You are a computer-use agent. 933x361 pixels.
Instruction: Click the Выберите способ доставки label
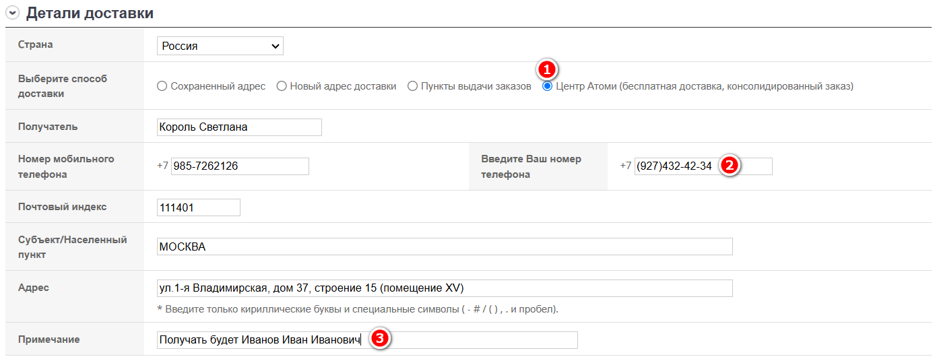point(63,86)
